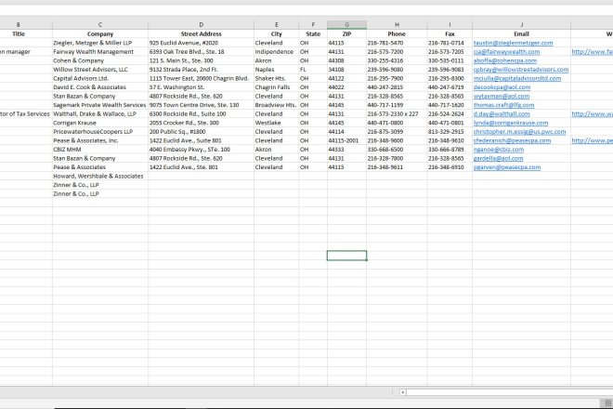Open aboffa@cohencpa.com email link

[x=504, y=60]
